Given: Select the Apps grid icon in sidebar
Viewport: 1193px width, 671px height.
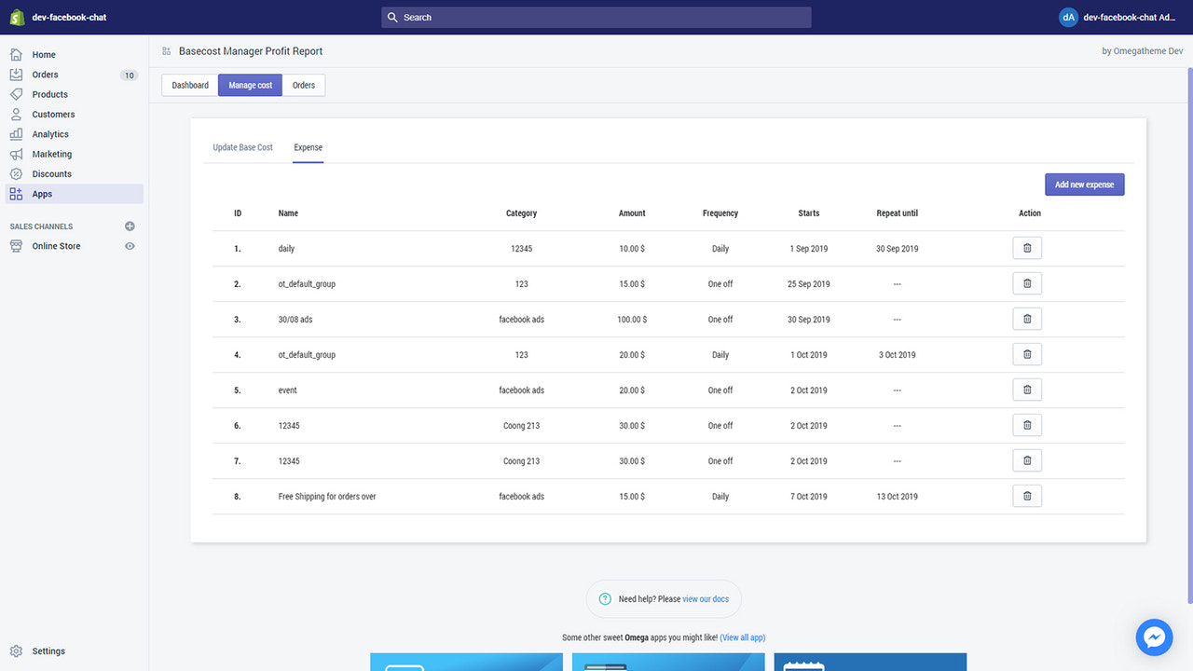Looking at the screenshot, I should tap(19, 193).
